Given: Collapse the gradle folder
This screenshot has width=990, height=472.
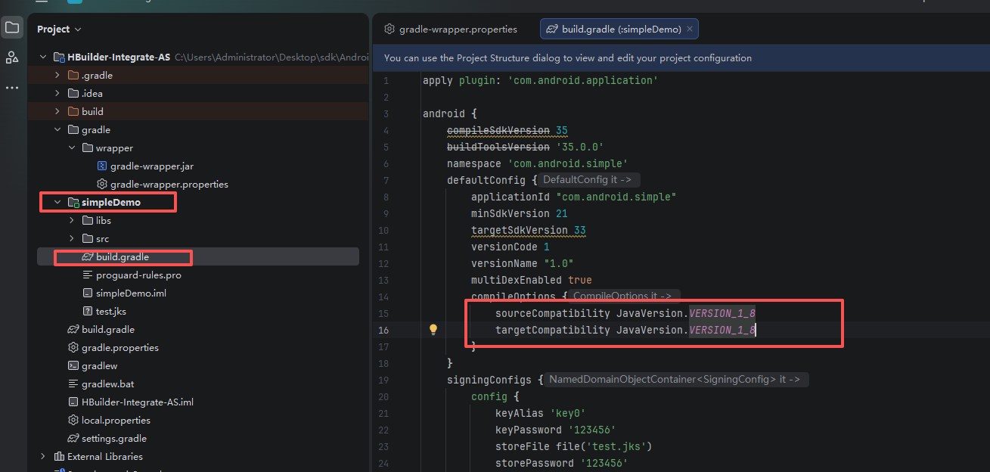Looking at the screenshot, I should 57,129.
